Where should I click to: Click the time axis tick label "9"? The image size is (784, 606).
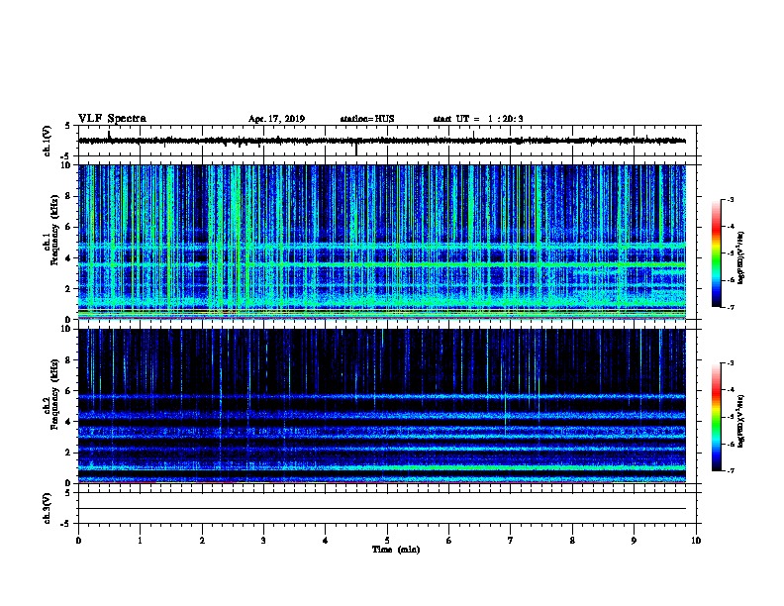[635, 541]
